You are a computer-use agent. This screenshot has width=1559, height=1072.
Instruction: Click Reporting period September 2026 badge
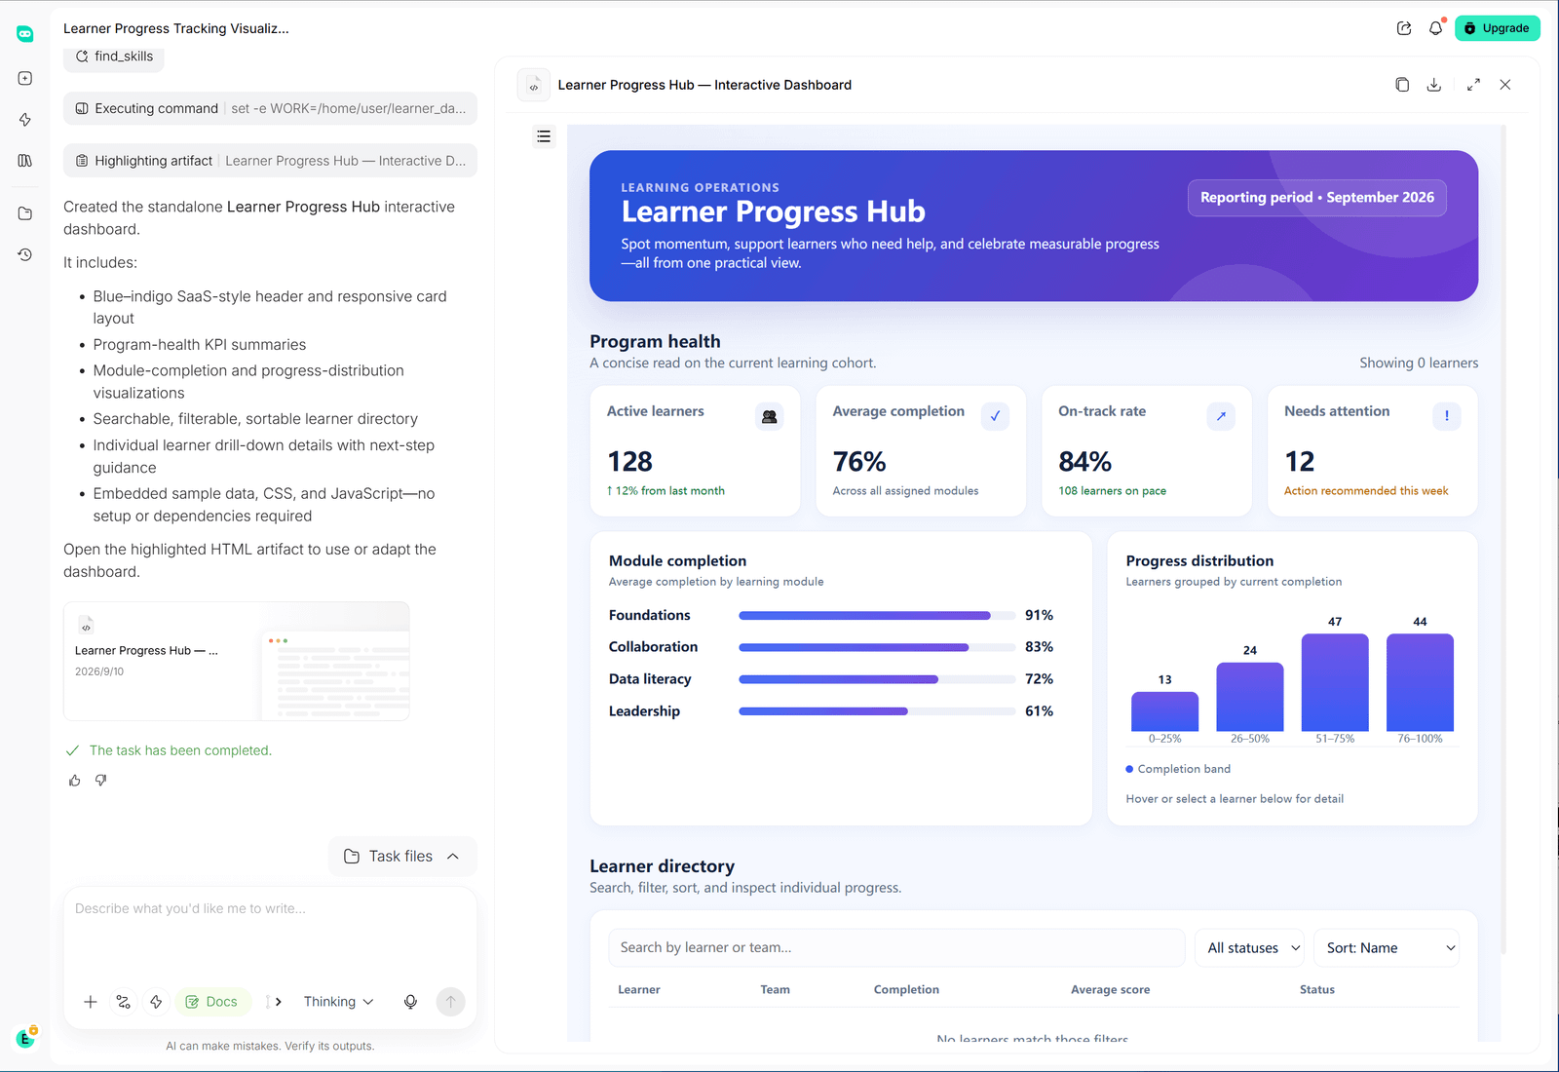[x=1317, y=198]
